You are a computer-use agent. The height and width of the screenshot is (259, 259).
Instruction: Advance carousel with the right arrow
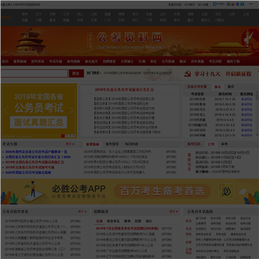coord(71,110)
